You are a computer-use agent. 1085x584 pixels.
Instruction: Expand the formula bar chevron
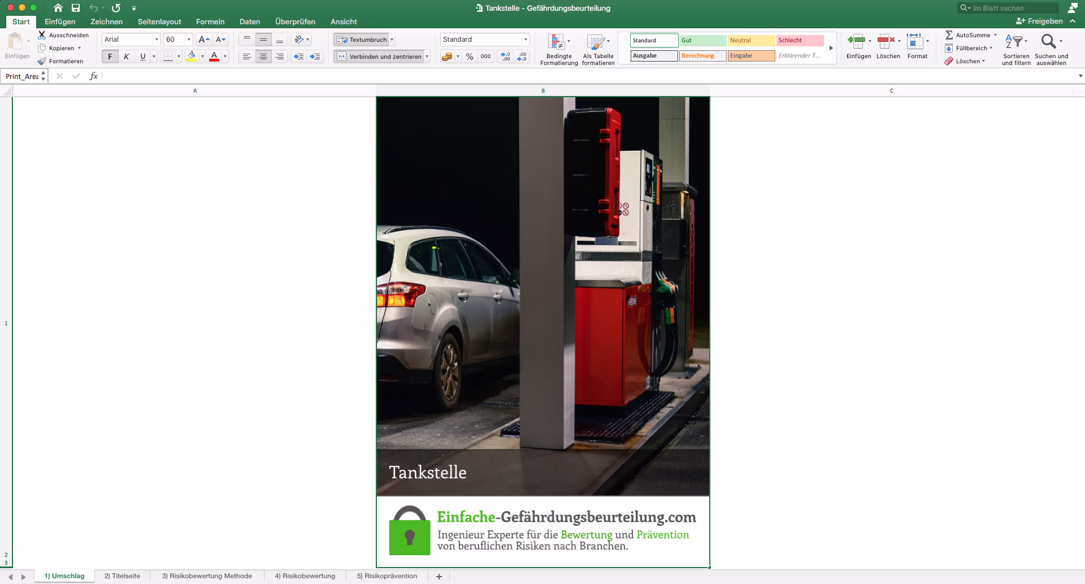(1080, 76)
